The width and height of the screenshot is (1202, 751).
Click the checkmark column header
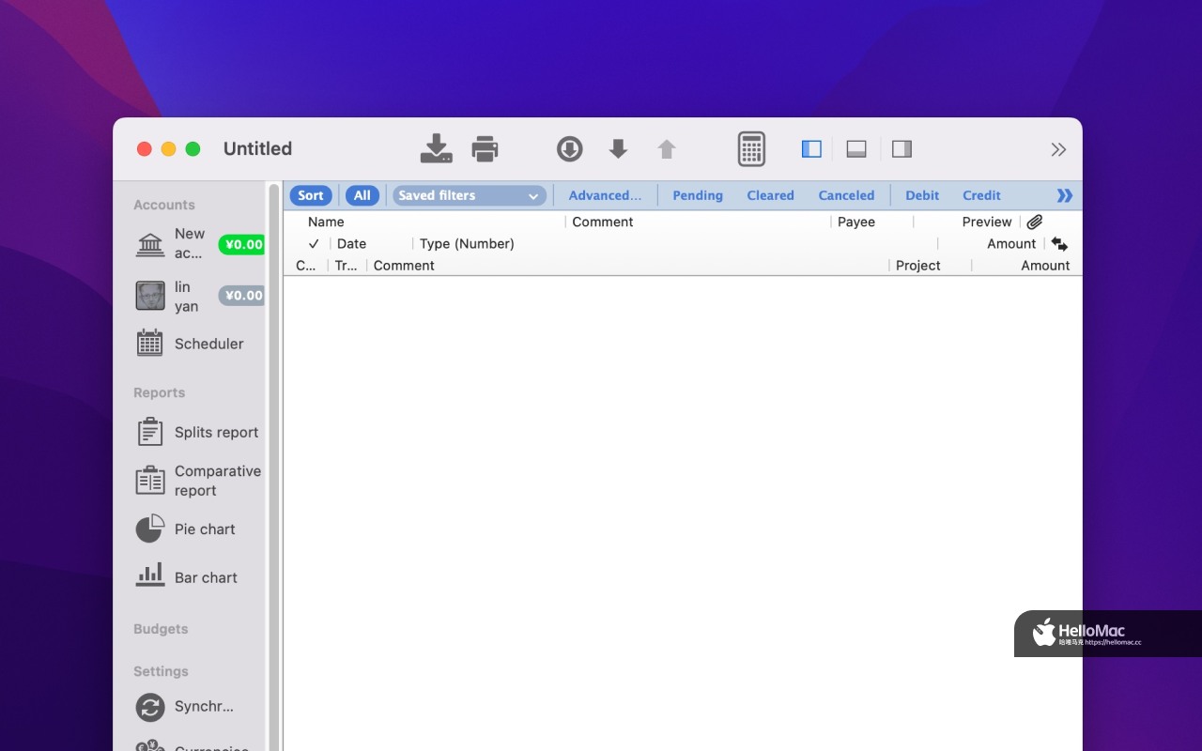(x=314, y=244)
